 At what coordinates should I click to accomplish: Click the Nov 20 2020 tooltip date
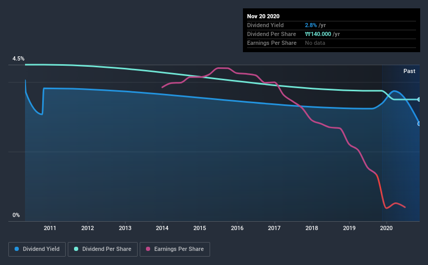[x=263, y=16]
